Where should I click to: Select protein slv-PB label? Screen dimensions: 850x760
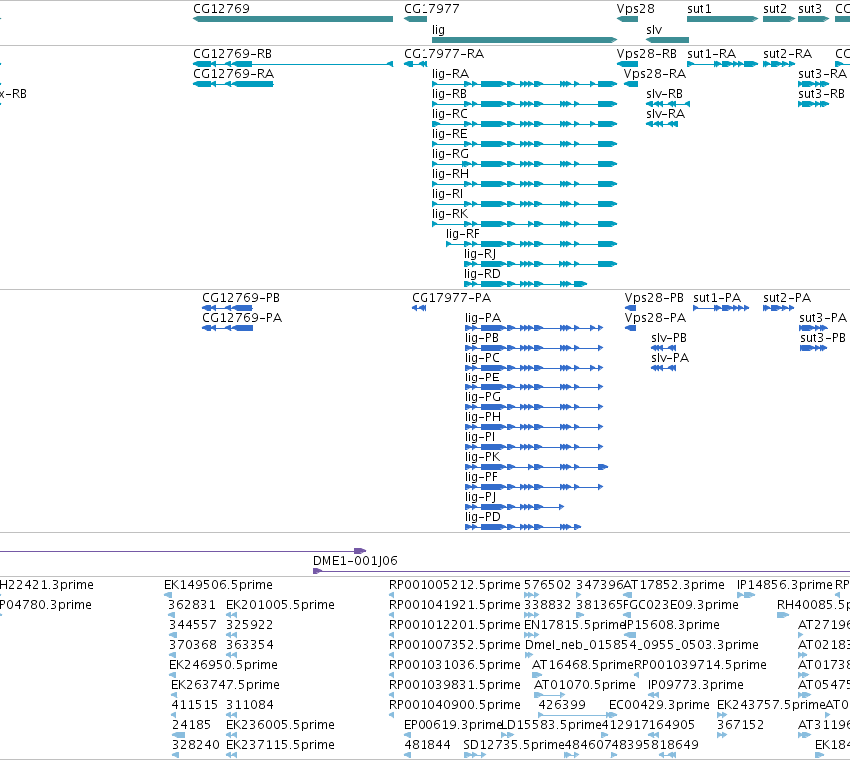coord(669,338)
